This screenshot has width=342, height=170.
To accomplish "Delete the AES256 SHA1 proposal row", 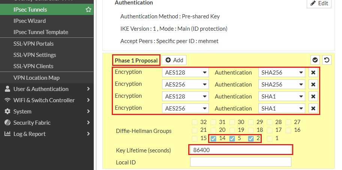I will [313, 109].
